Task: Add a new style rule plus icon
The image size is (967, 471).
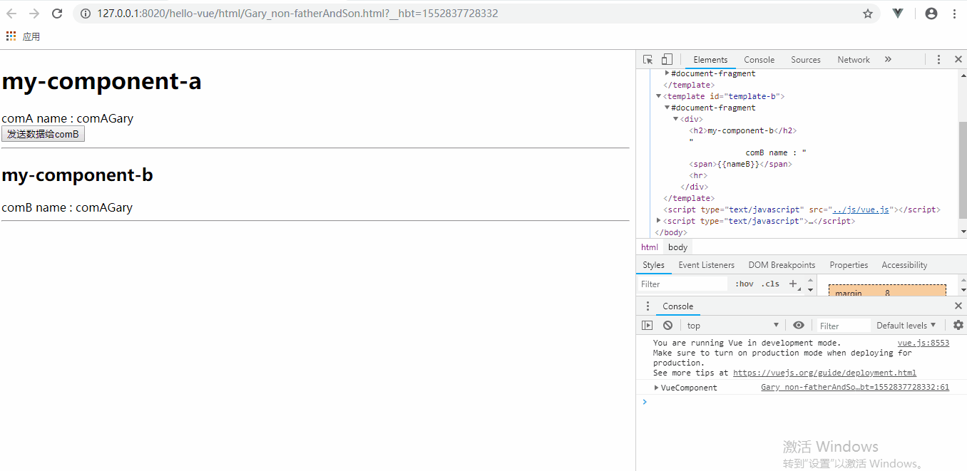Action: [x=792, y=284]
